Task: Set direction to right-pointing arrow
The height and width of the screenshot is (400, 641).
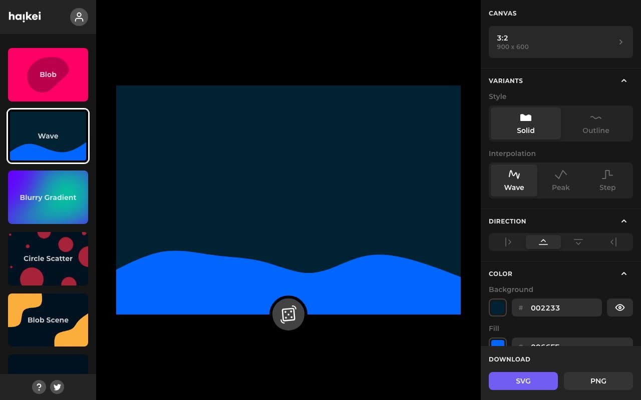Action: [508, 242]
